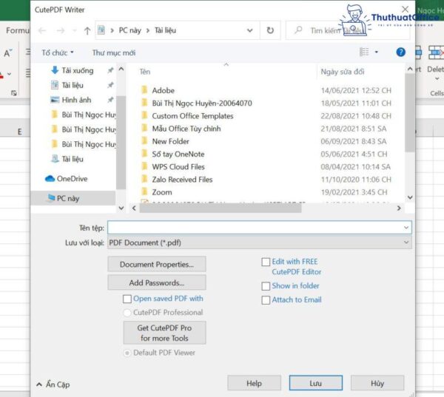
Task: Click the file list horizontal scrollbar
Action: [x=221, y=208]
